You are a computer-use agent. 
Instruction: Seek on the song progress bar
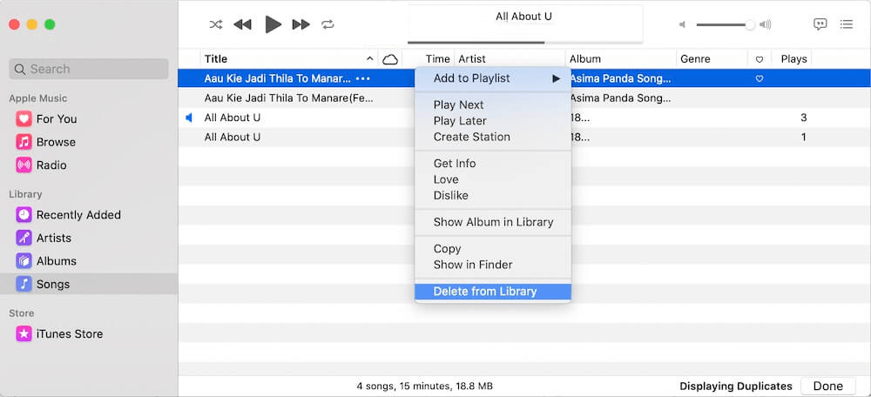[525, 42]
